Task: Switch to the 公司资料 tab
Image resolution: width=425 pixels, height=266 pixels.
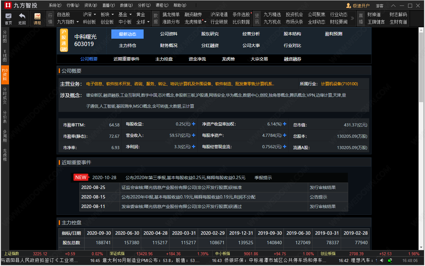Action: pyautogui.click(x=169, y=34)
